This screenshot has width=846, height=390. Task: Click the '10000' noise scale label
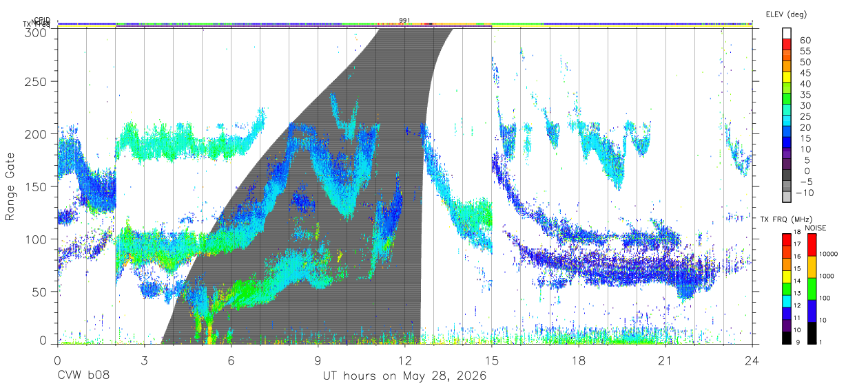pyautogui.click(x=827, y=254)
